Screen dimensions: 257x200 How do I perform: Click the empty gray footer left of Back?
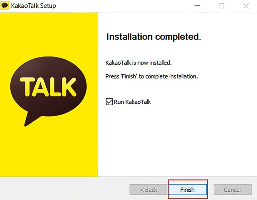point(64,189)
